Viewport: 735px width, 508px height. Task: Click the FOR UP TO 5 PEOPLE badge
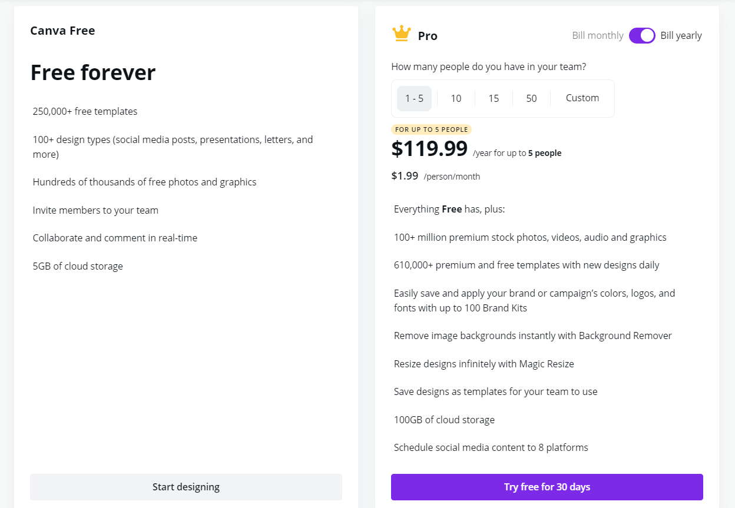pyautogui.click(x=431, y=130)
